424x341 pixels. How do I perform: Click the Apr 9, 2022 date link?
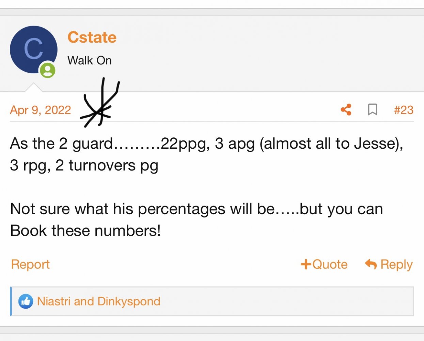[41, 110]
